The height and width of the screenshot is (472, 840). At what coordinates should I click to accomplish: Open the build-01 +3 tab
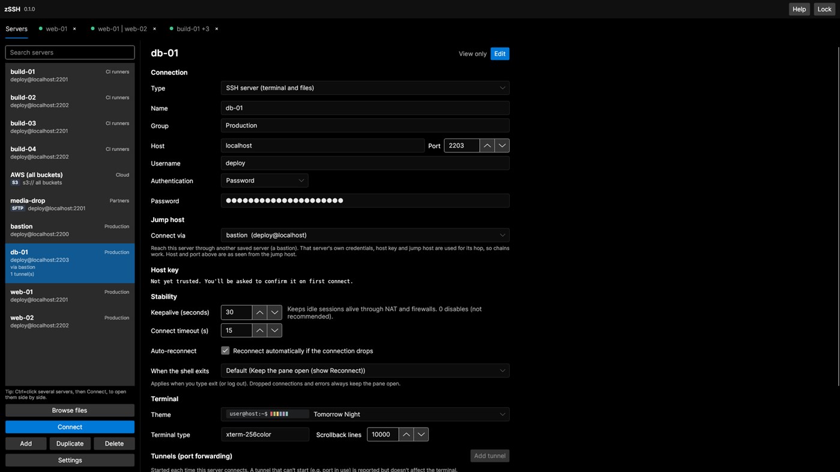click(193, 29)
